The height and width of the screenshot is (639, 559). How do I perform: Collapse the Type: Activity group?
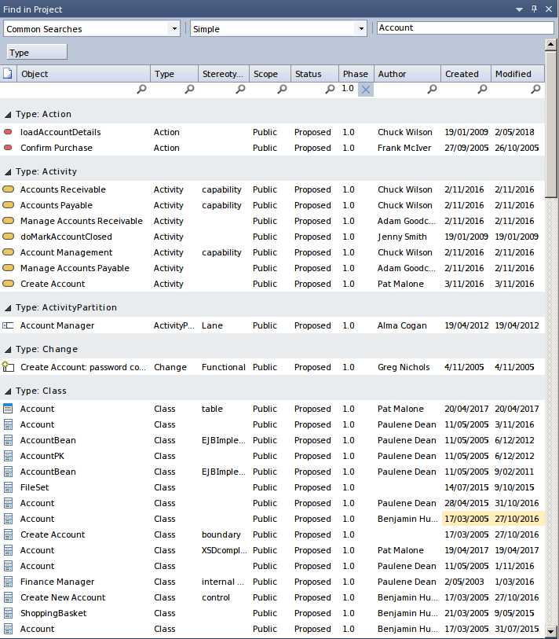tap(8, 172)
